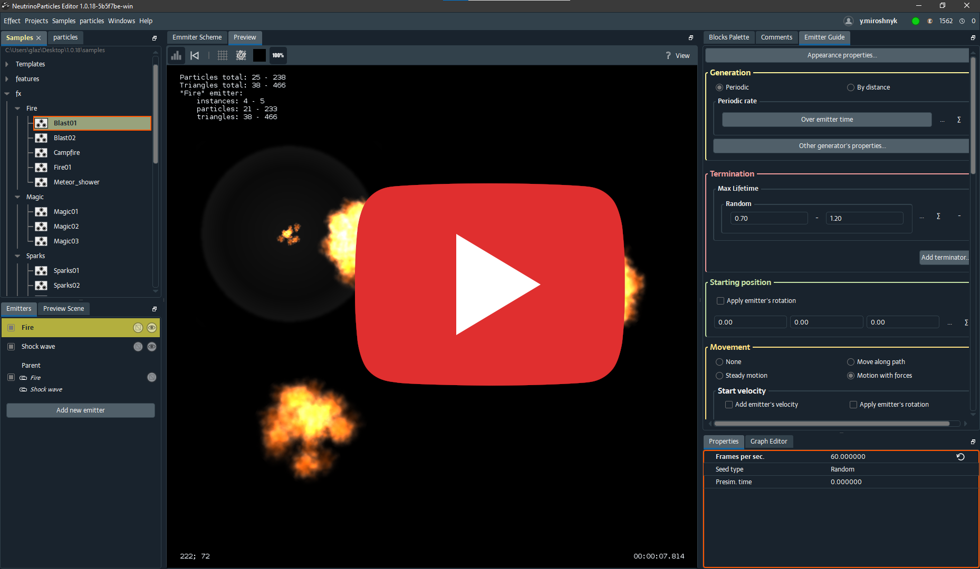Click the Add new emitter button
Viewport: 980px width, 569px height.
(80, 410)
